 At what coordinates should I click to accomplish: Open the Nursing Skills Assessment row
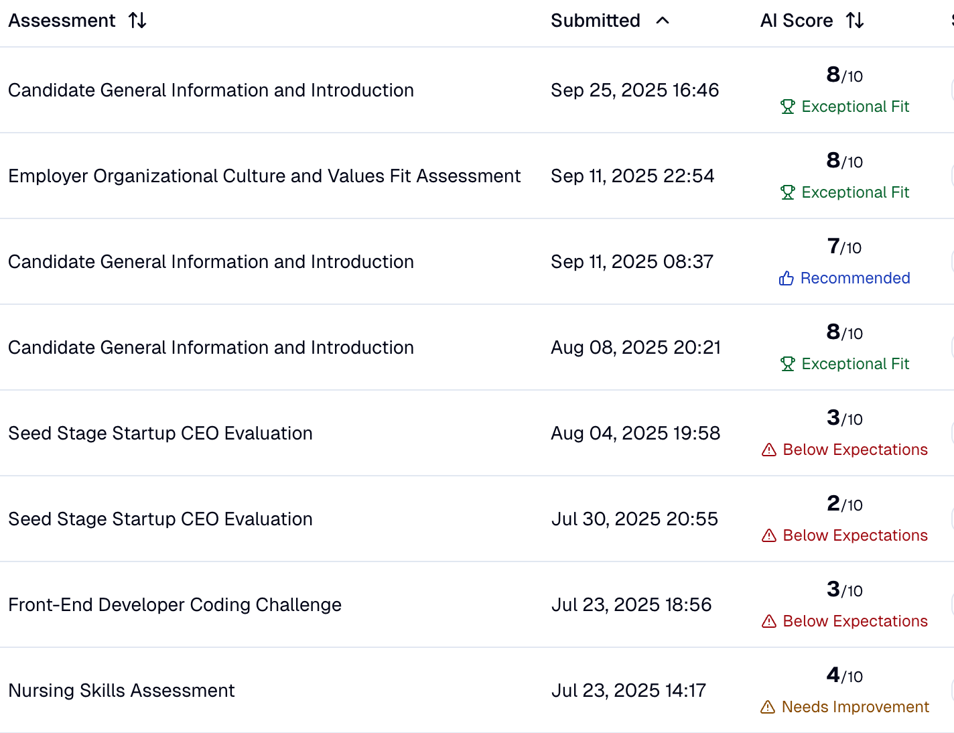click(121, 690)
